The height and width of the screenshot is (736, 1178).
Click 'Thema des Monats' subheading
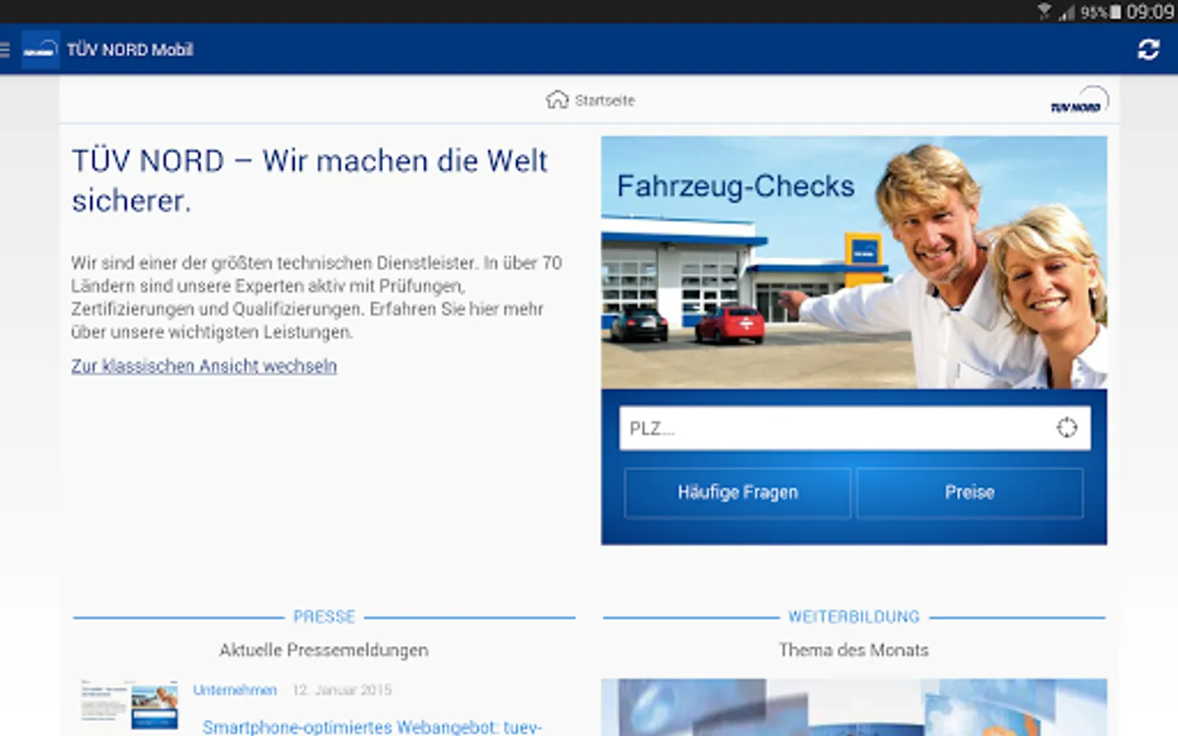pos(854,650)
